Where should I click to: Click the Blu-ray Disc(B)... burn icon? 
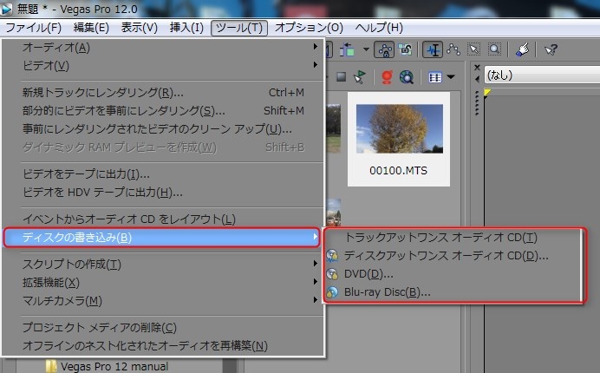coord(333,292)
